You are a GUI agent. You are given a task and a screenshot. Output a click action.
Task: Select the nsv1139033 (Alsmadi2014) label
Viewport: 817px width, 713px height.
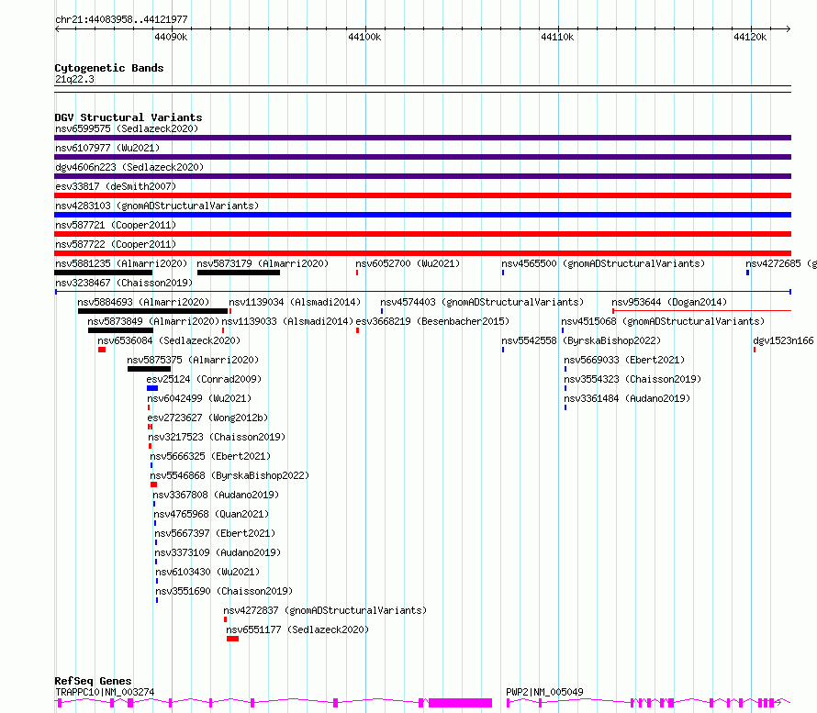[x=287, y=321]
